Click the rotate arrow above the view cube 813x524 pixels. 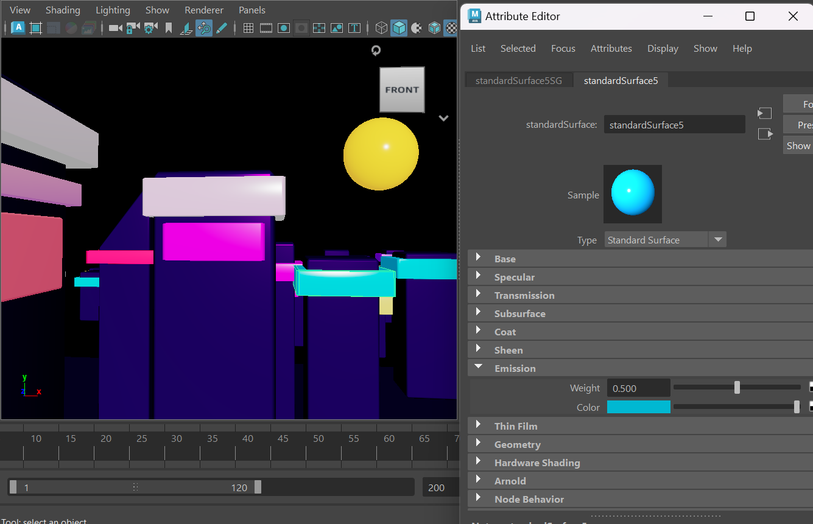[376, 51]
